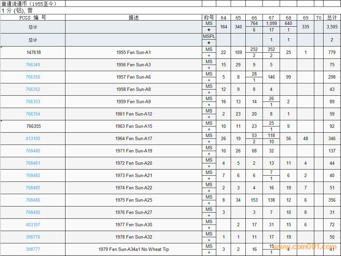Open PCGS number 766349 link

click(33, 65)
